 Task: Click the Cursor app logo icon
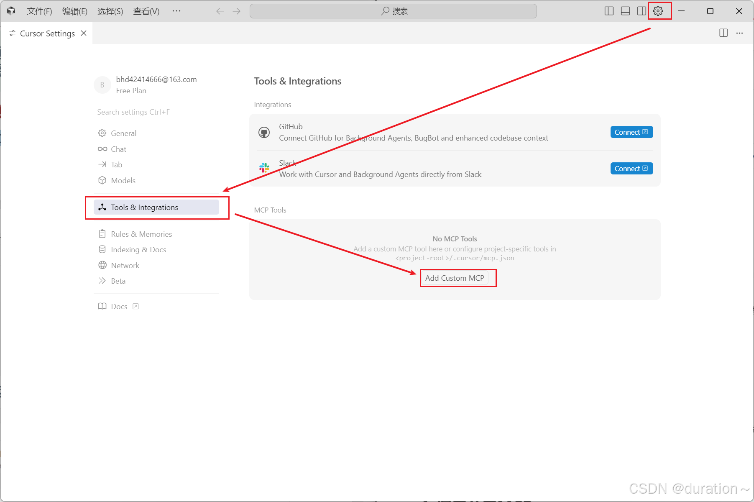11,11
